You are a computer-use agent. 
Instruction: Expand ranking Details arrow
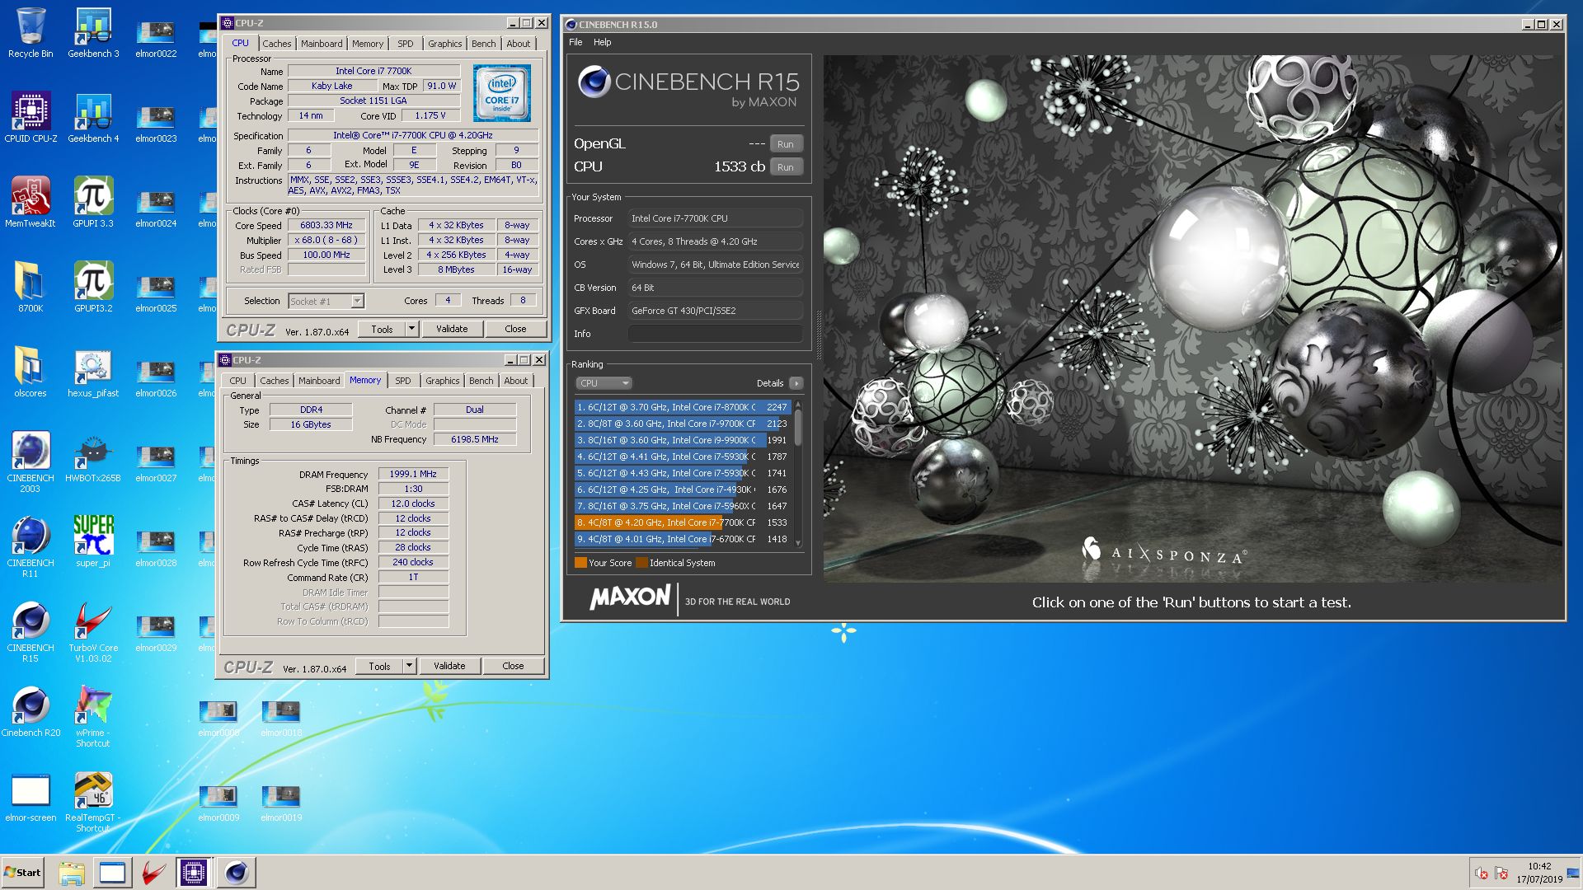[796, 383]
